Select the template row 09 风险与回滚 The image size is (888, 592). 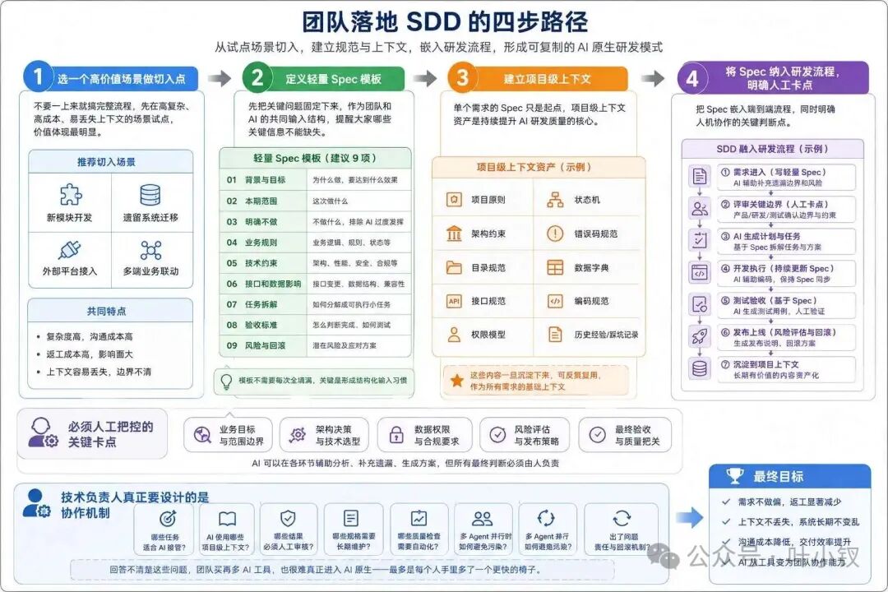(316, 345)
